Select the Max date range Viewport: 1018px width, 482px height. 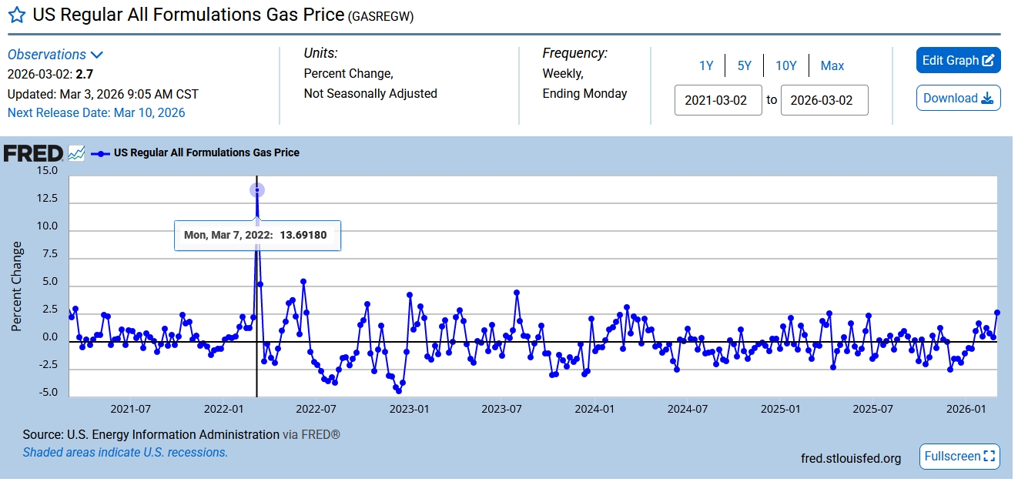click(832, 66)
